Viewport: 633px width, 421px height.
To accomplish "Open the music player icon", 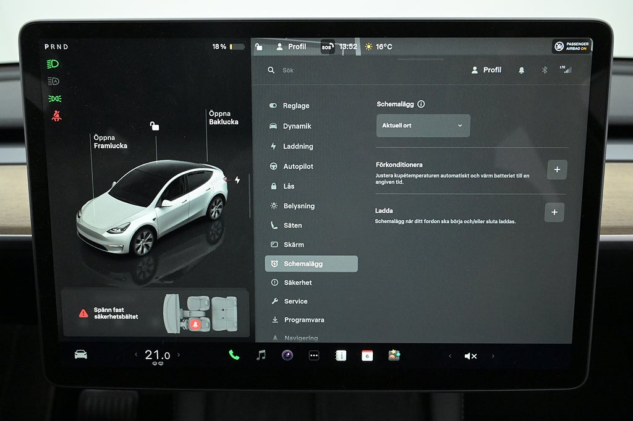I will [x=261, y=355].
